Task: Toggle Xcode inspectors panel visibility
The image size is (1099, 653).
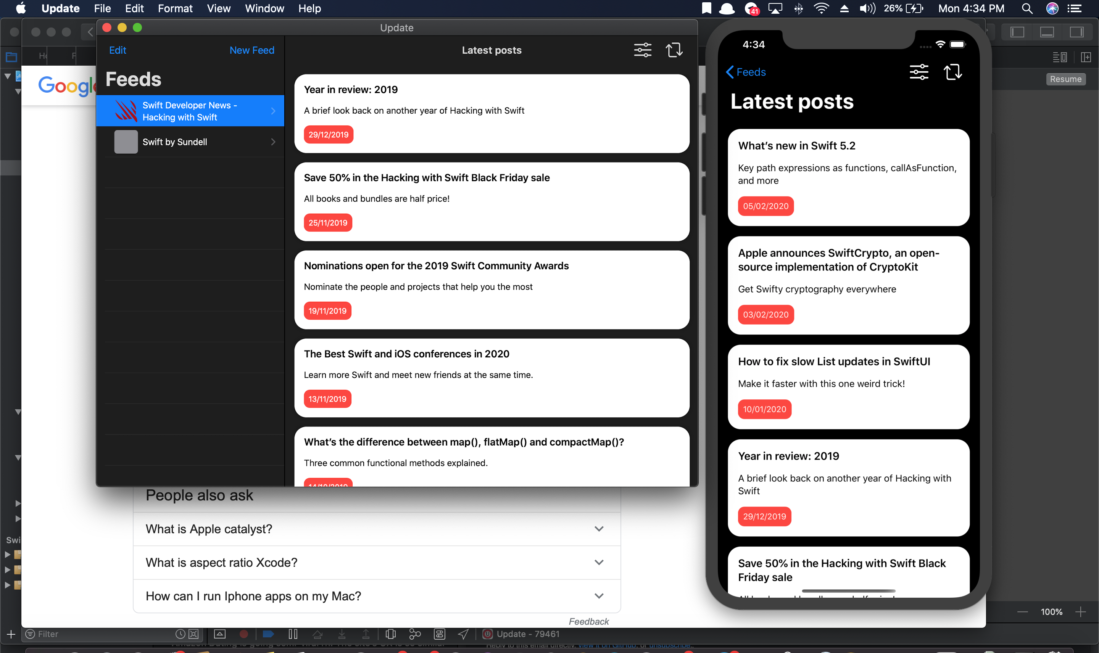Action: [x=1076, y=32]
